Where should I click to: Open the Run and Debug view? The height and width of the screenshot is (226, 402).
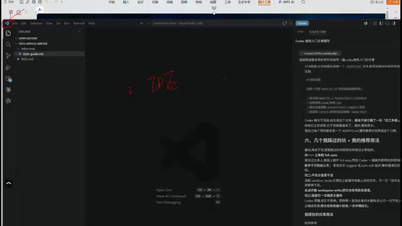tap(8, 67)
